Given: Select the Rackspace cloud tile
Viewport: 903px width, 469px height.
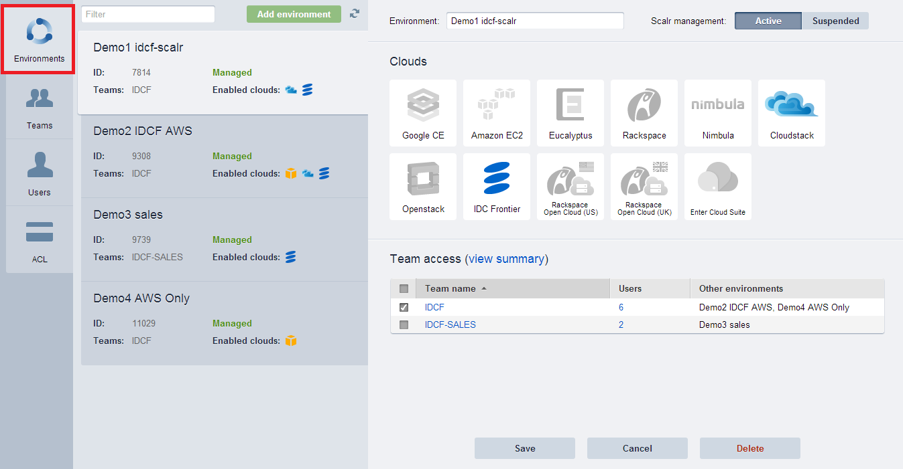Looking at the screenshot, I should tap(644, 113).
